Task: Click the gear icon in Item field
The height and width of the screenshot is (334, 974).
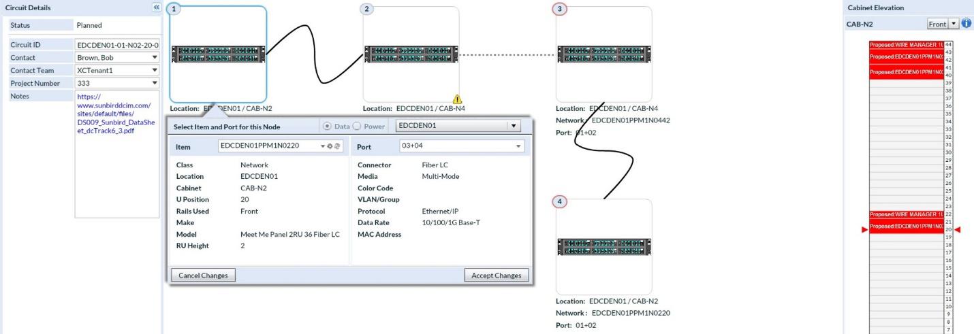Action: coord(330,146)
